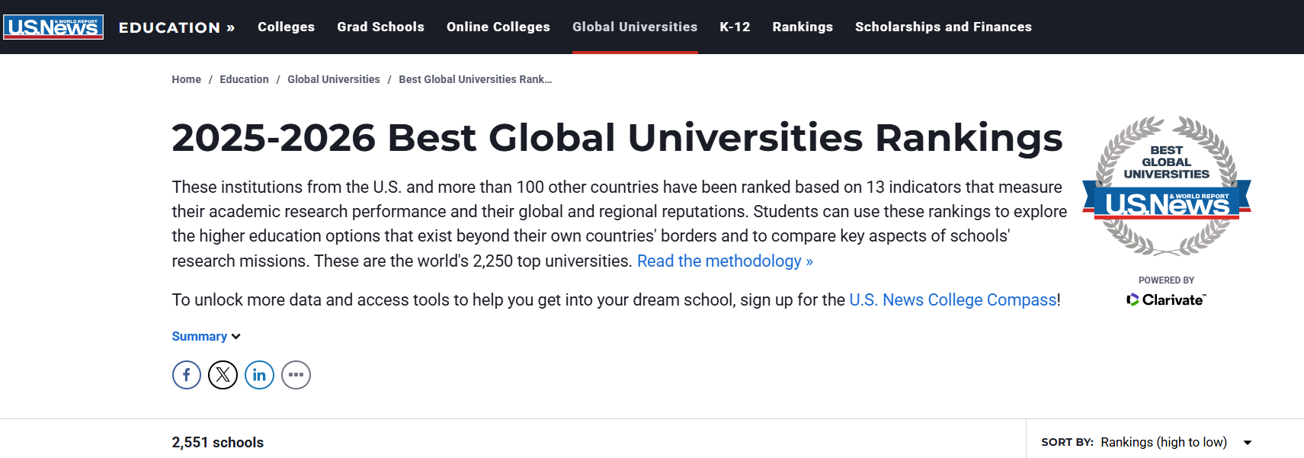Open the Colleges menu

286,27
